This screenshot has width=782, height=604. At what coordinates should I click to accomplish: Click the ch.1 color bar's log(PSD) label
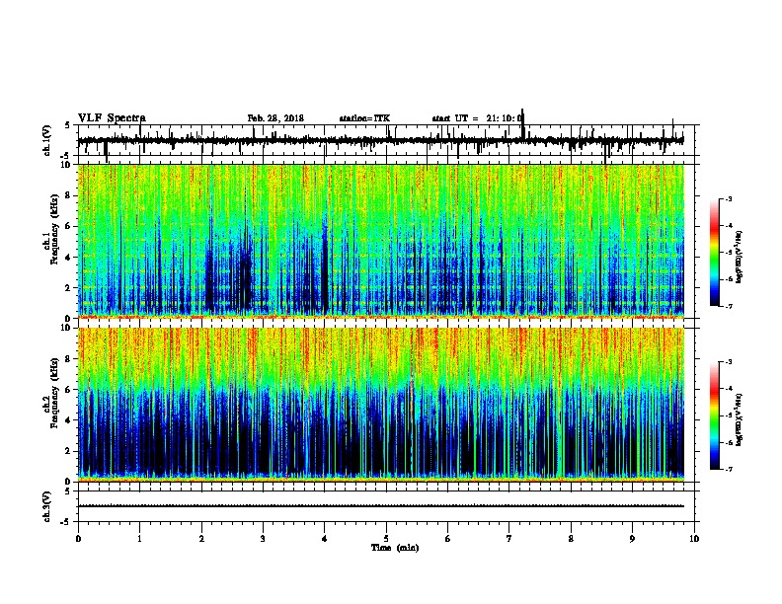pyautogui.click(x=740, y=257)
